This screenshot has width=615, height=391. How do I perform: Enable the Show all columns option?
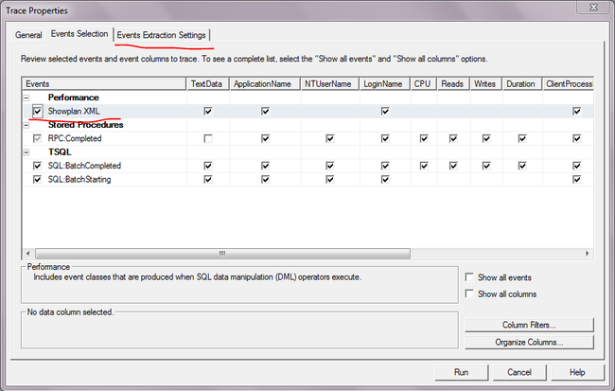[469, 293]
